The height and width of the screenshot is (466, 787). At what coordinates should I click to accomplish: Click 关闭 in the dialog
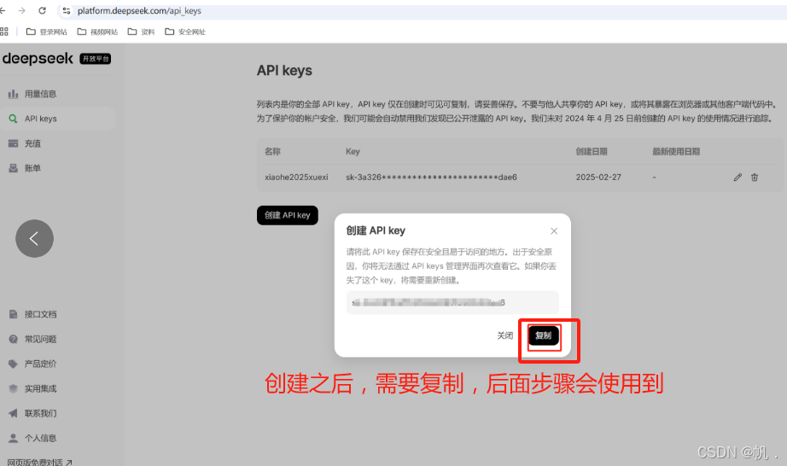coord(505,335)
